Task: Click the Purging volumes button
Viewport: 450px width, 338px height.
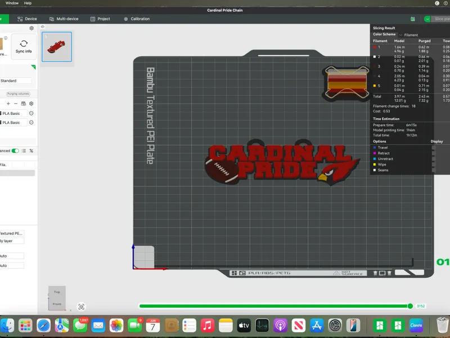Action: point(18,94)
